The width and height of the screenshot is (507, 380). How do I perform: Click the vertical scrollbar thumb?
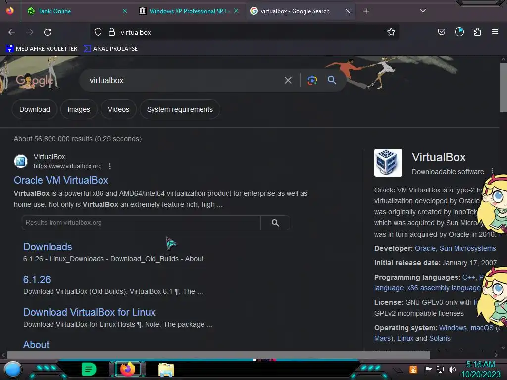click(503, 88)
